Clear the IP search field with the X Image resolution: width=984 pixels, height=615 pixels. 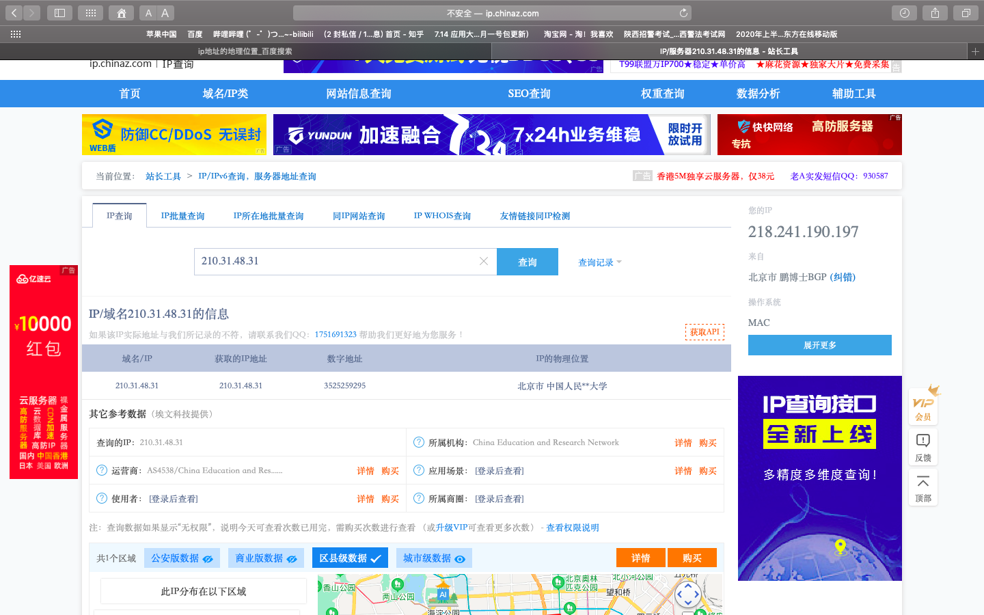click(x=484, y=261)
